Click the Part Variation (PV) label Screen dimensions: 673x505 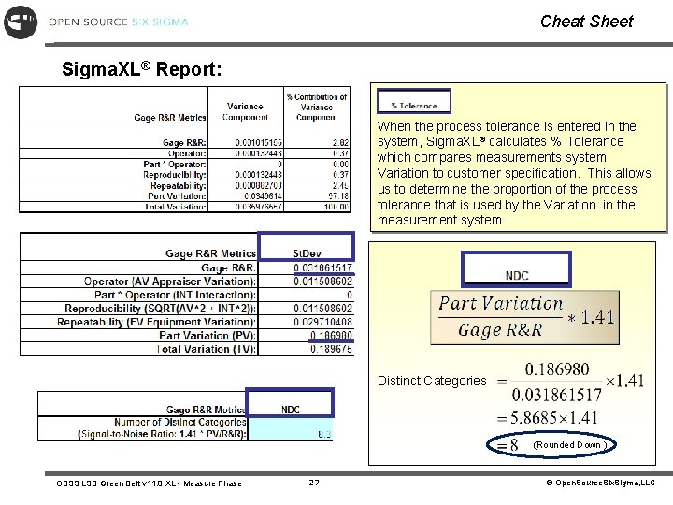tap(208, 336)
